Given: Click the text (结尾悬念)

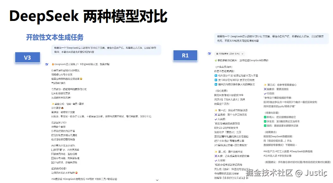Looking at the screenshot, I should 271,132.
